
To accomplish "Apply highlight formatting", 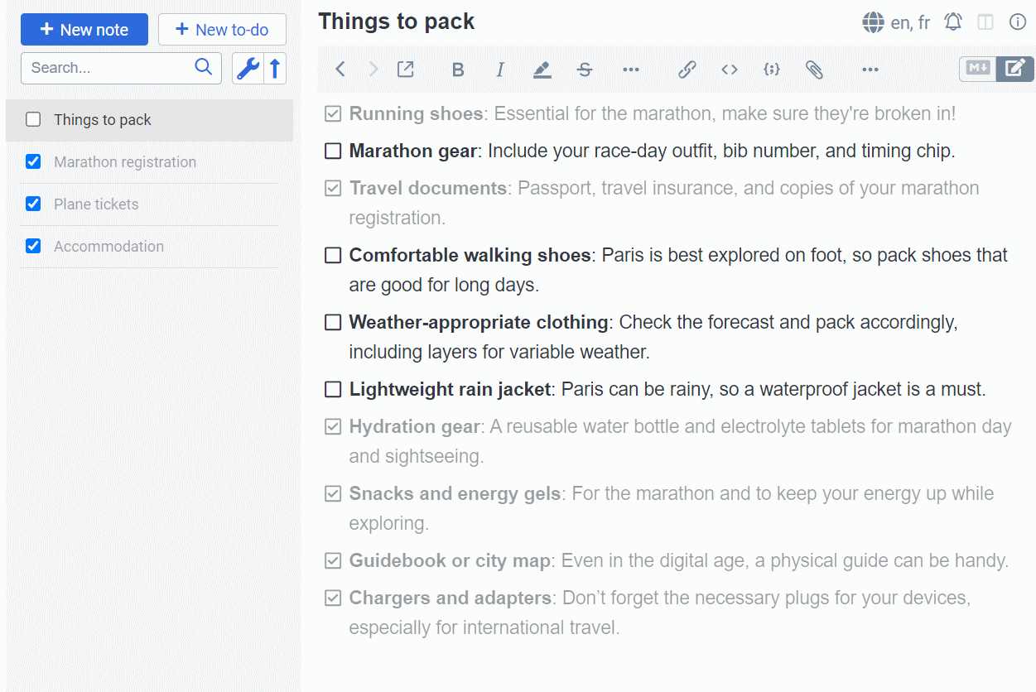I will pyautogui.click(x=542, y=70).
